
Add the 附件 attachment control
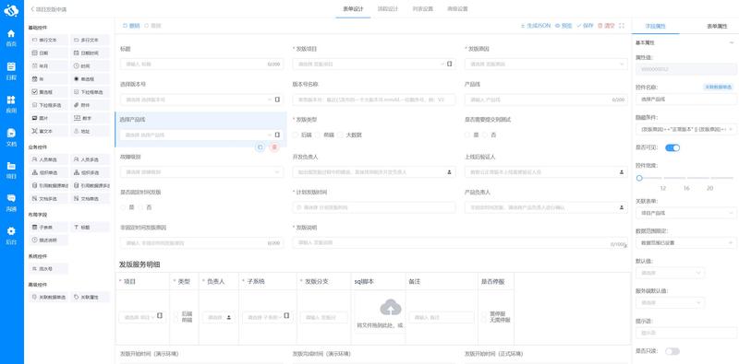point(90,105)
